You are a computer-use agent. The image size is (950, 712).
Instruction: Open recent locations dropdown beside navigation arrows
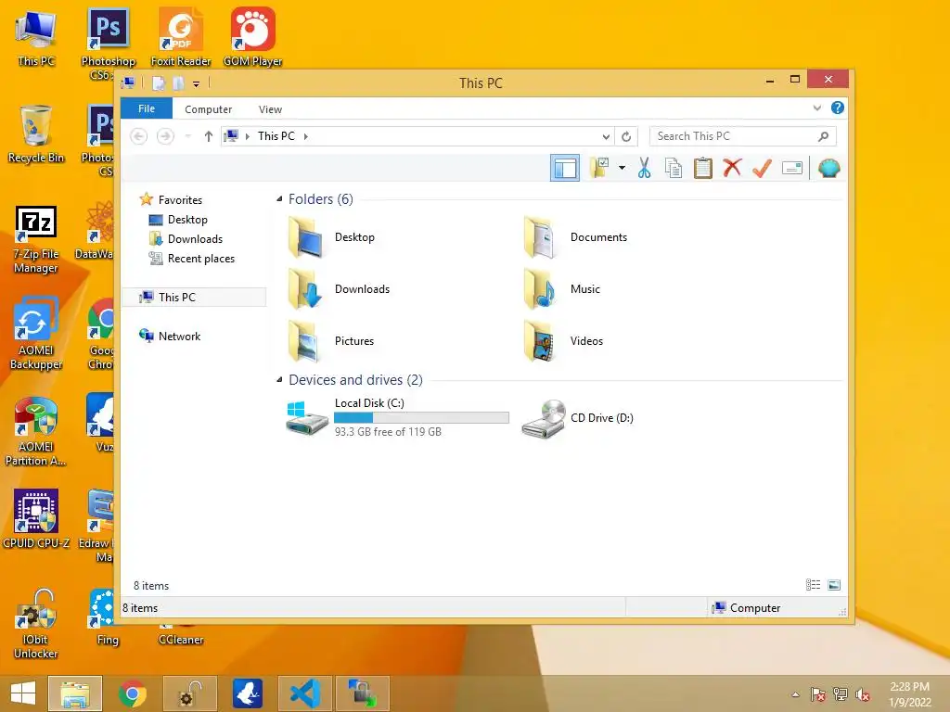click(187, 136)
